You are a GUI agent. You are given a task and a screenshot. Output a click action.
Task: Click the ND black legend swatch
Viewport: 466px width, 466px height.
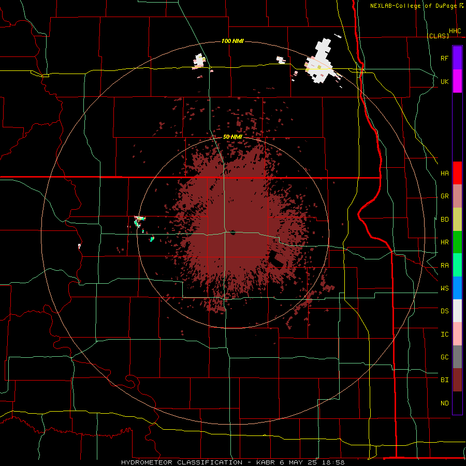coord(457,403)
